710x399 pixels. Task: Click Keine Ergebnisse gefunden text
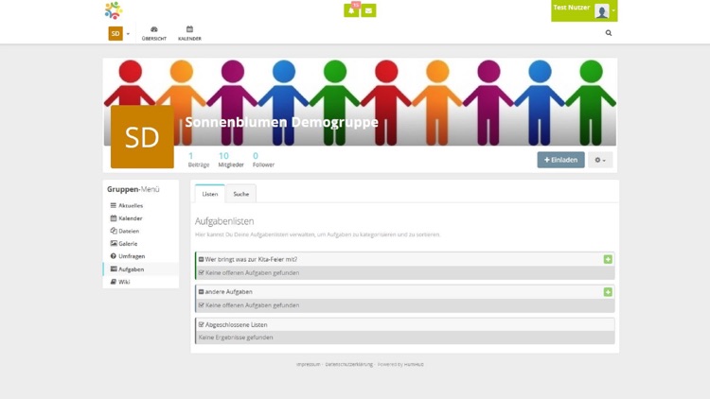pos(236,338)
